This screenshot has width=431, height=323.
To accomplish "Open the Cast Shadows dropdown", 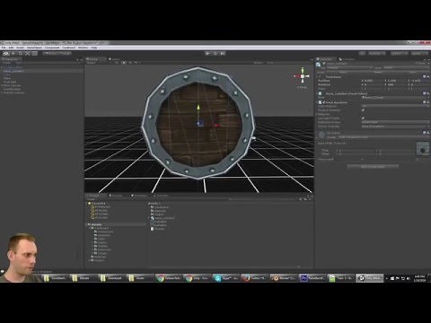I will click(x=395, y=106).
